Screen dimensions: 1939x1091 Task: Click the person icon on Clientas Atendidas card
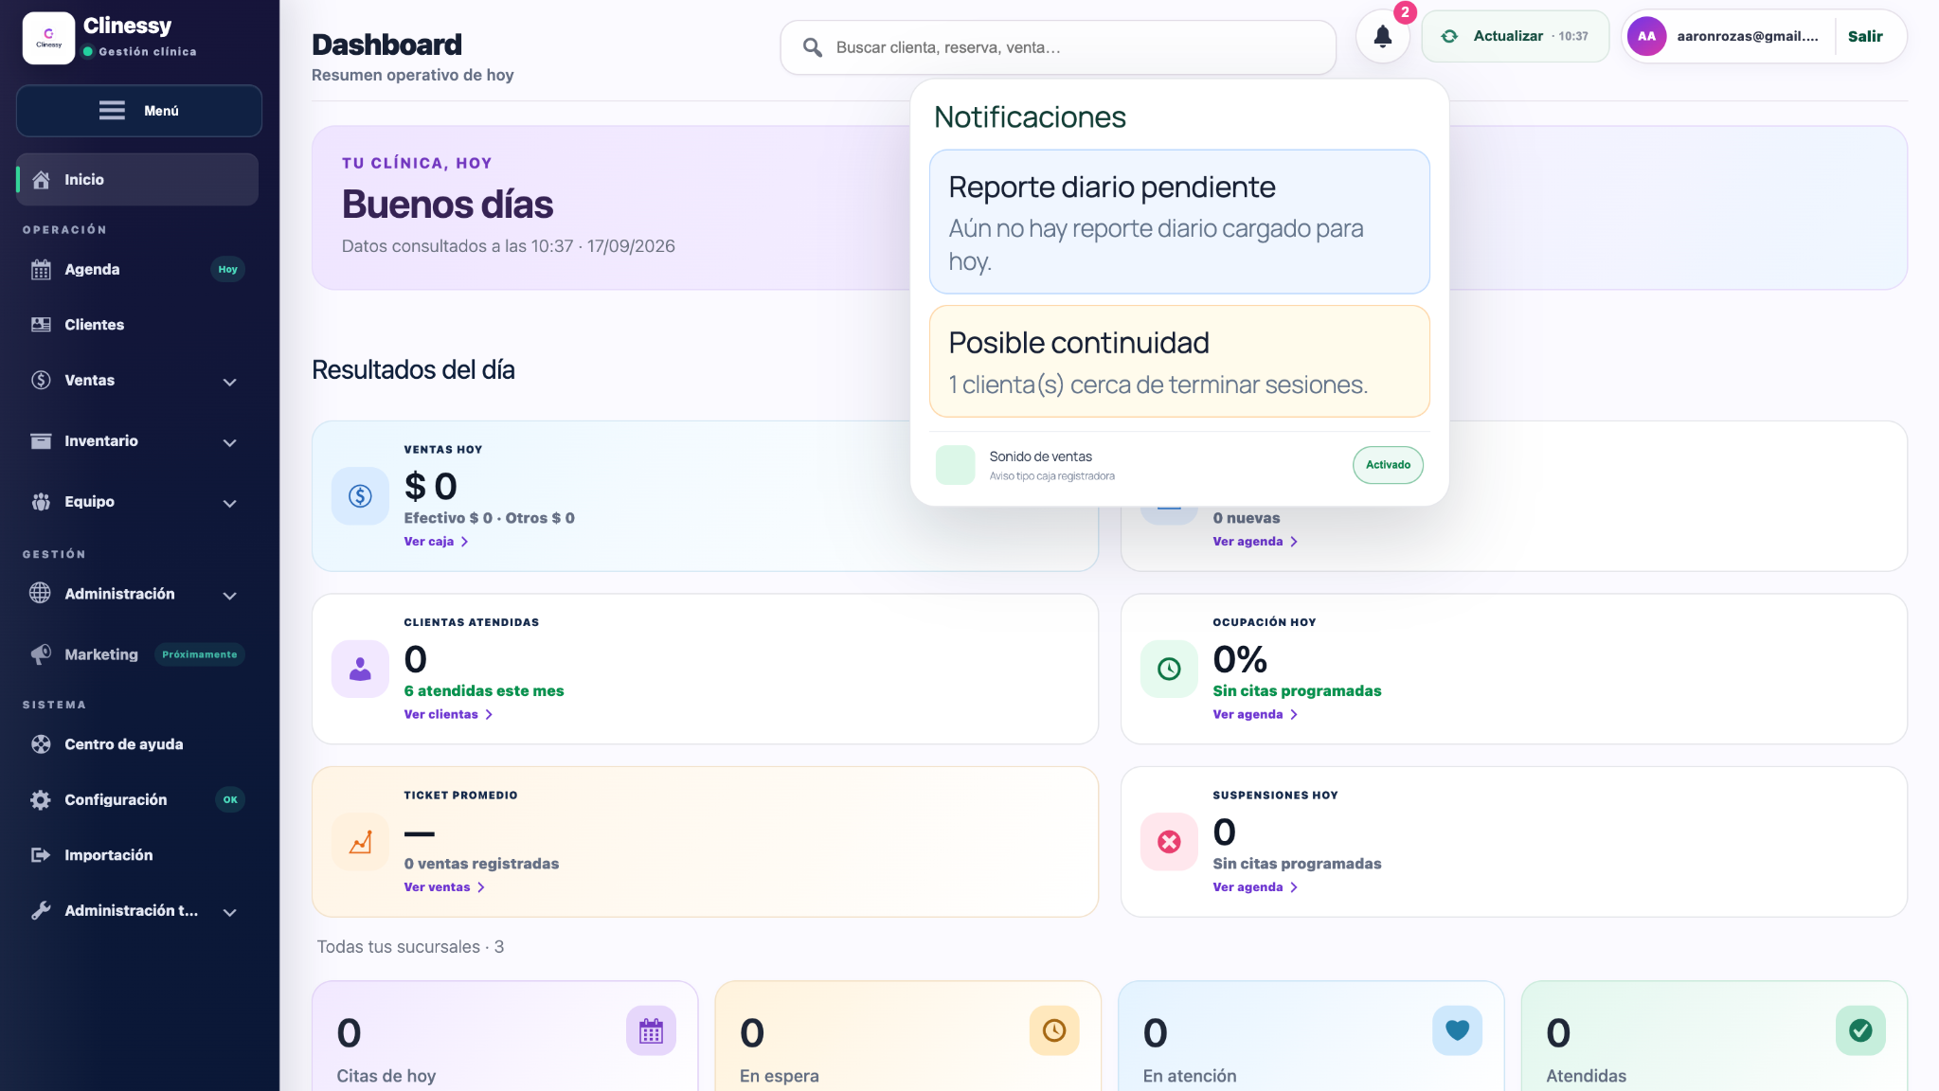click(360, 669)
